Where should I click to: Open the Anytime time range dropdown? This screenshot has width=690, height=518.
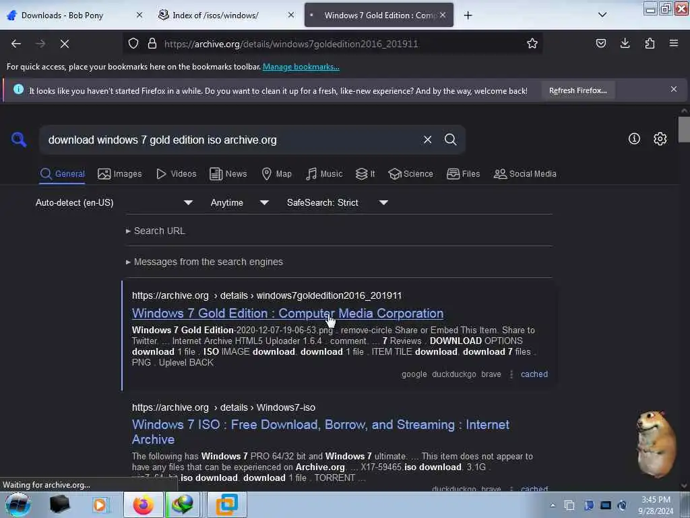pos(239,202)
